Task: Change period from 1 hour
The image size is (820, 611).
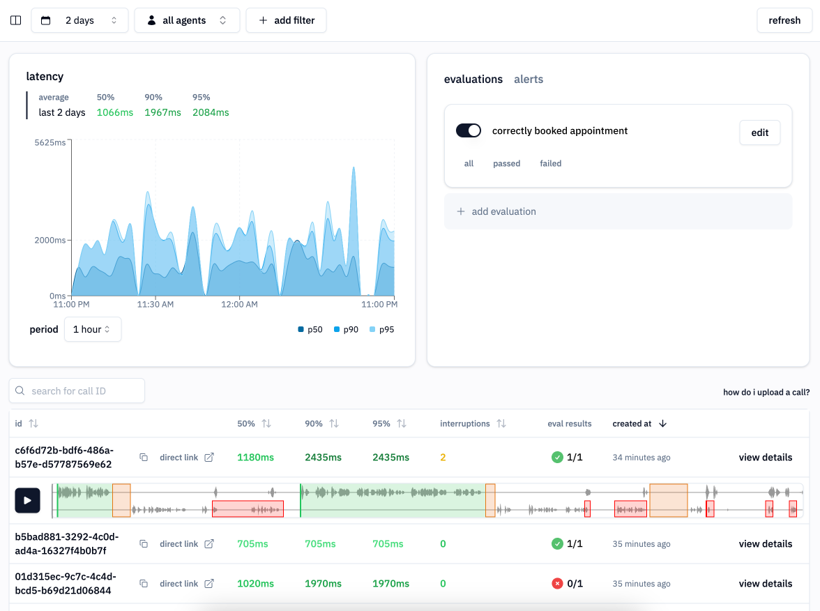Action: click(x=92, y=329)
